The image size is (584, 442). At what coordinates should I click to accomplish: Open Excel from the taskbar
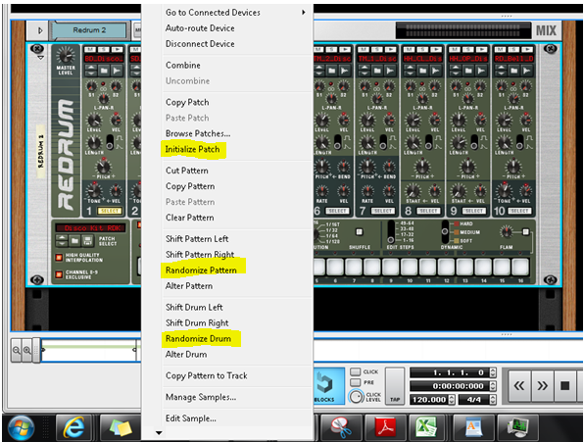[x=427, y=427]
